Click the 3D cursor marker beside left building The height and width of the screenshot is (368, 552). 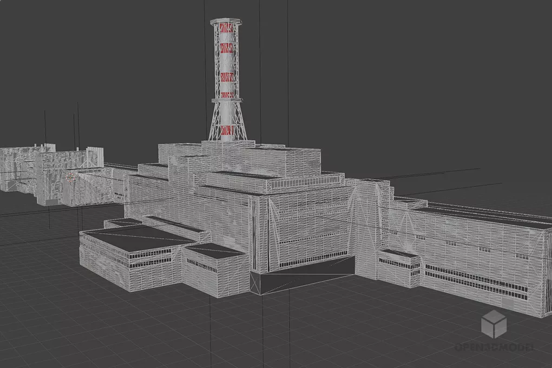pyautogui.click(x=71, y=177)
